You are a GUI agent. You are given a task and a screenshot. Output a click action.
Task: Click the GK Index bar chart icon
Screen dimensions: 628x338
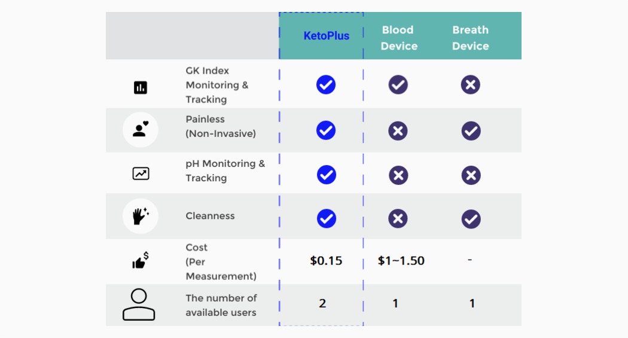coord(141,88)
